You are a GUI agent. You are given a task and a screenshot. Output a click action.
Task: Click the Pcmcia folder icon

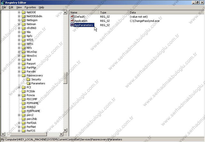pyautogui.click(x=23, y=95)
